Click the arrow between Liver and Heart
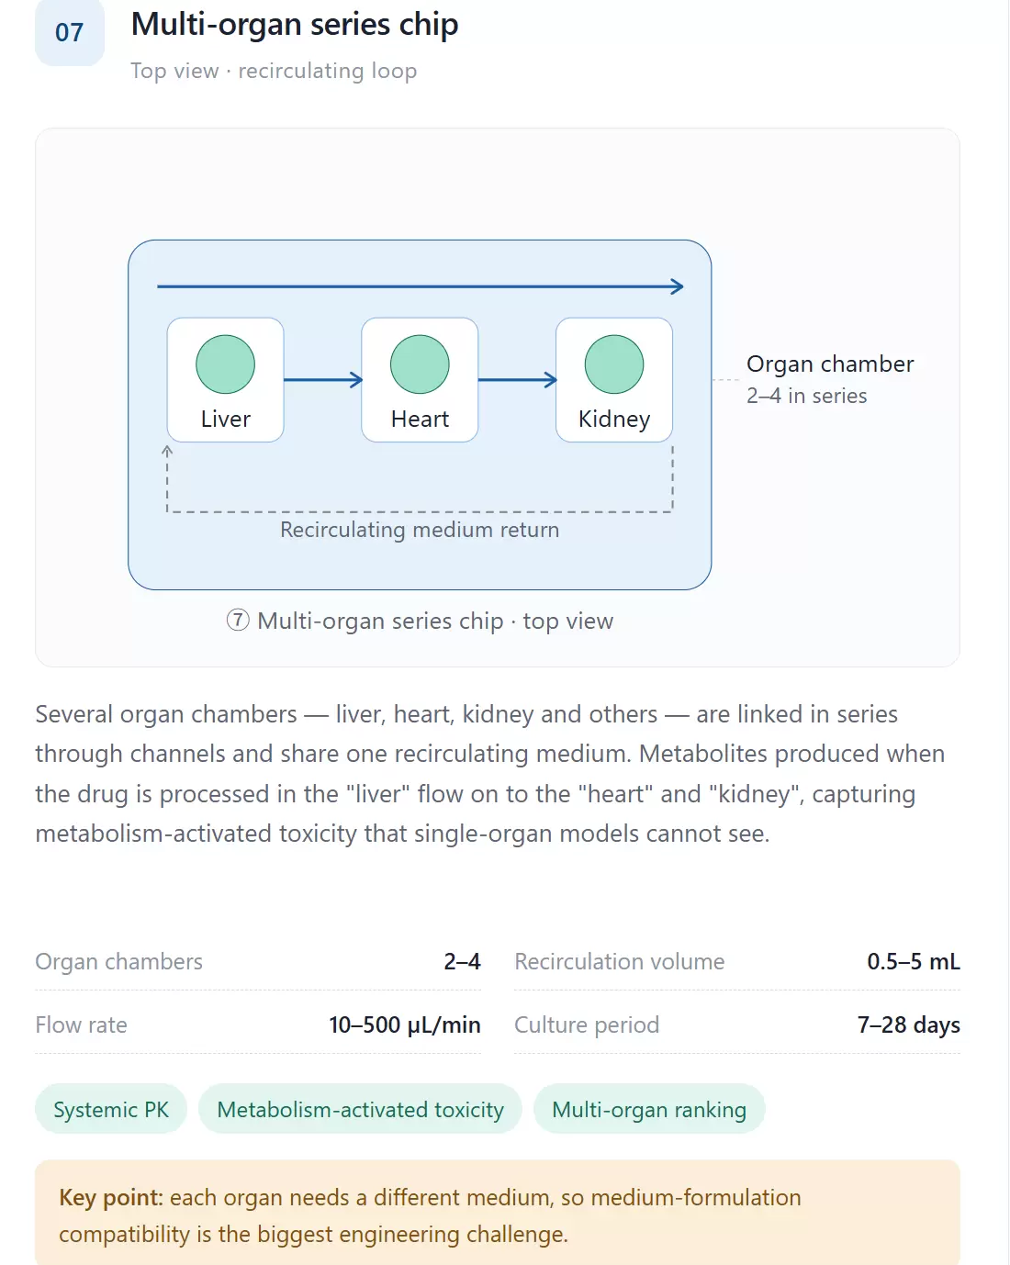1010x1265 pixels. click(x=323, y=379)
